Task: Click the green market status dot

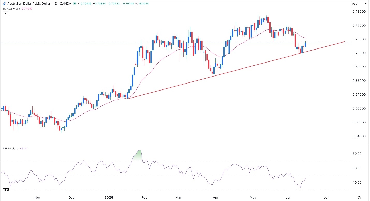Action: 75,3
